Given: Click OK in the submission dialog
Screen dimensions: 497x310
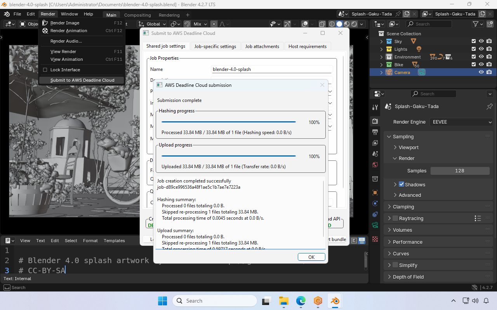Looking at the screenshot, I should click(311, 257).
